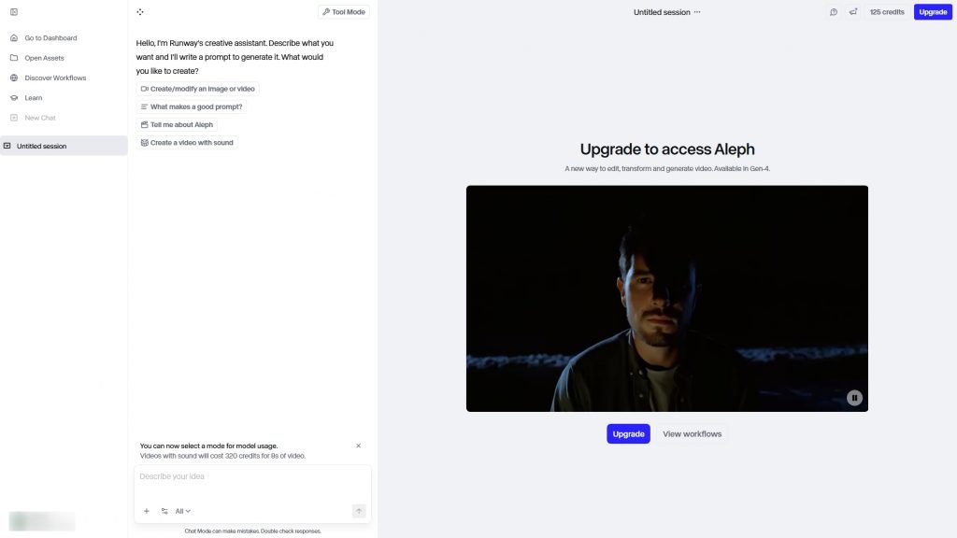Viewport: 957px width, 538px height.
Task: Go to Dashboard from the sidebar
Action: tap(50, 38)
